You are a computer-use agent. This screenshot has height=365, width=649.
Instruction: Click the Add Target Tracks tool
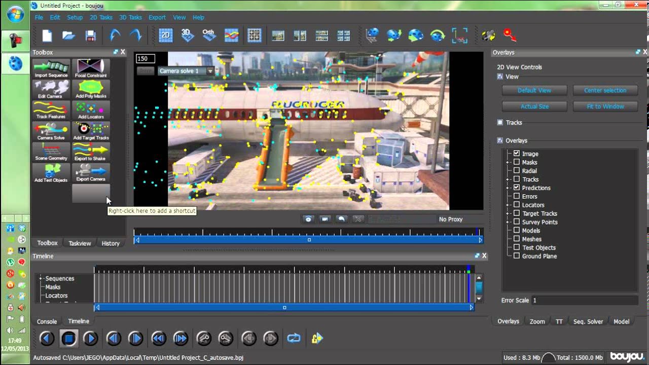pyautogui.click(x=91, y=131)
